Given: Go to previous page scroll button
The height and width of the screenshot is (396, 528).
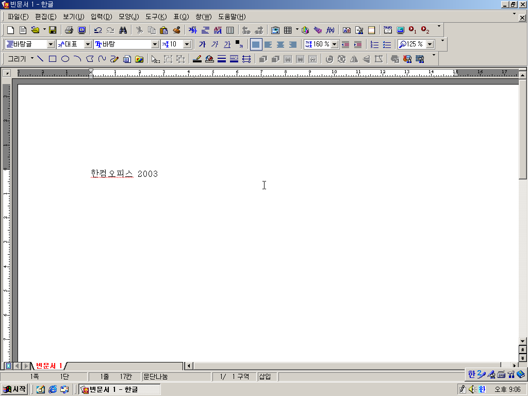Looking at the screenshot, I should click(x=523, y=350).
